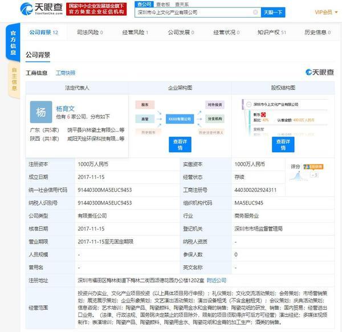The image size is (342, 332).
Task: Click the 广东 (共5家) region entry
Action: (x=44, y=130)
